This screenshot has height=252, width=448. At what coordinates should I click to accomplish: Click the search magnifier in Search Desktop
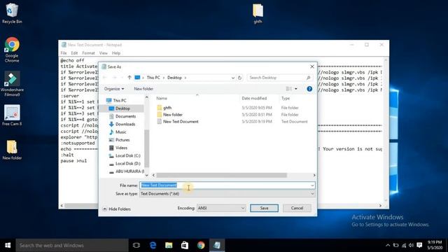[308, 78]
